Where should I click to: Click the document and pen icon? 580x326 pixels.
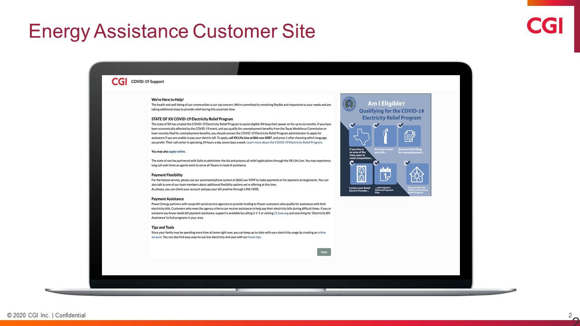point(409,136)
